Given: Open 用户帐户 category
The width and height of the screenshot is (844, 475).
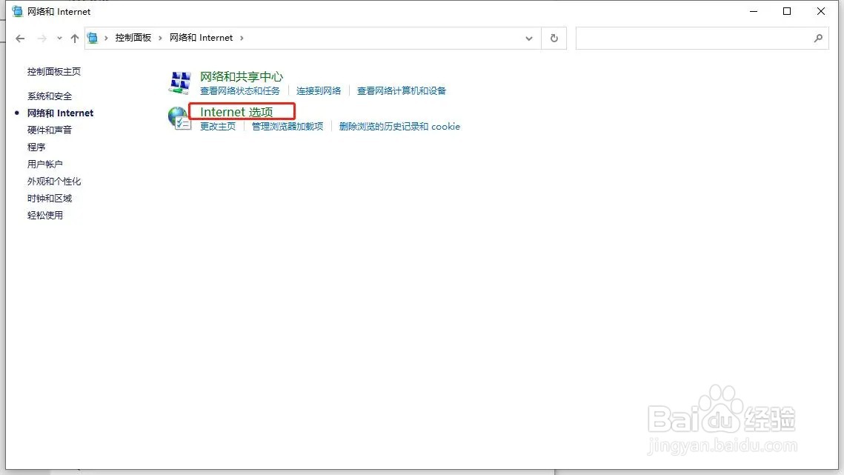Looking at the screenshot, I should click(44, 165).
